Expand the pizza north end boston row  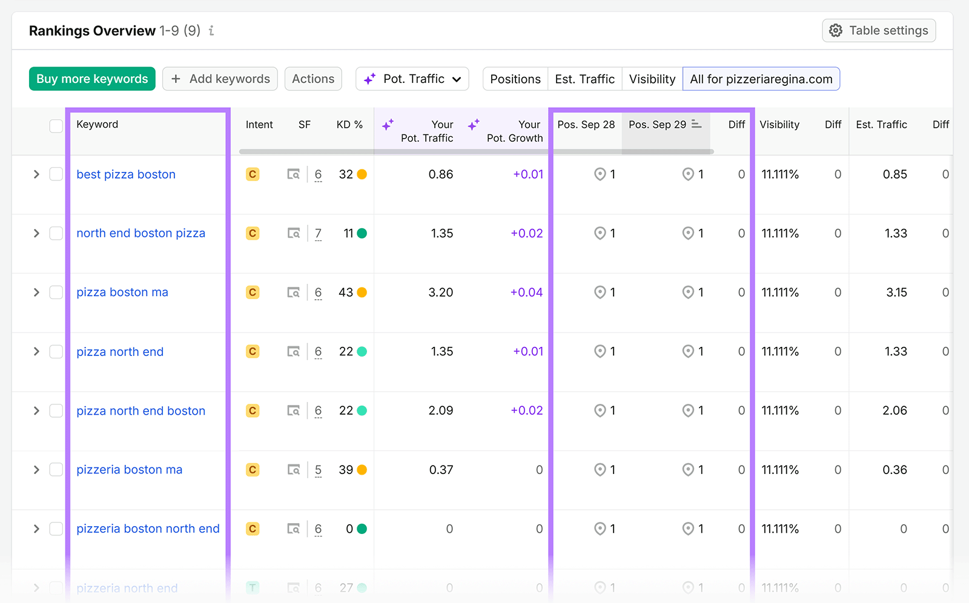coord(36,410)
